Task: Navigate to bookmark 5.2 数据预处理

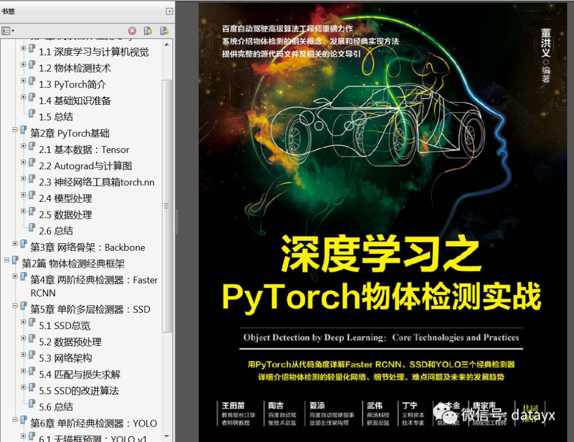Action: [70, 342]
